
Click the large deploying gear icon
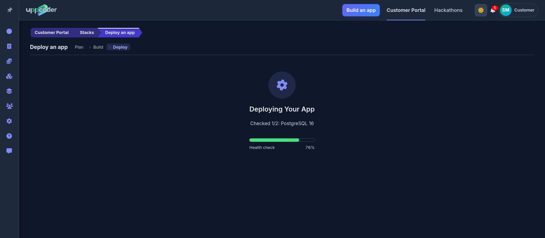point(282,85)
